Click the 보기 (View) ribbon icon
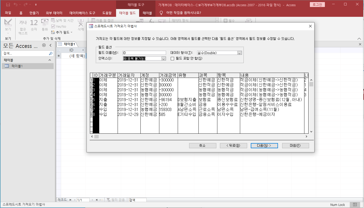The width and height of the screenshot is (364, 208). 8,23
